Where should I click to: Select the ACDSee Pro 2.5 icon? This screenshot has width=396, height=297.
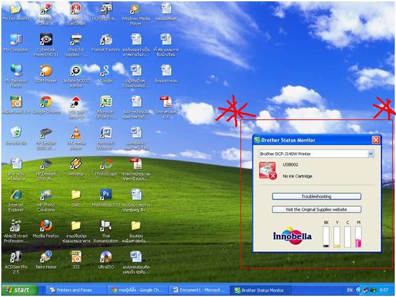(x=16, y=262)
